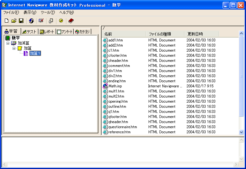Collapse the 加算 tree node
This screenshot has width=246, height=169.
point(14,48)
